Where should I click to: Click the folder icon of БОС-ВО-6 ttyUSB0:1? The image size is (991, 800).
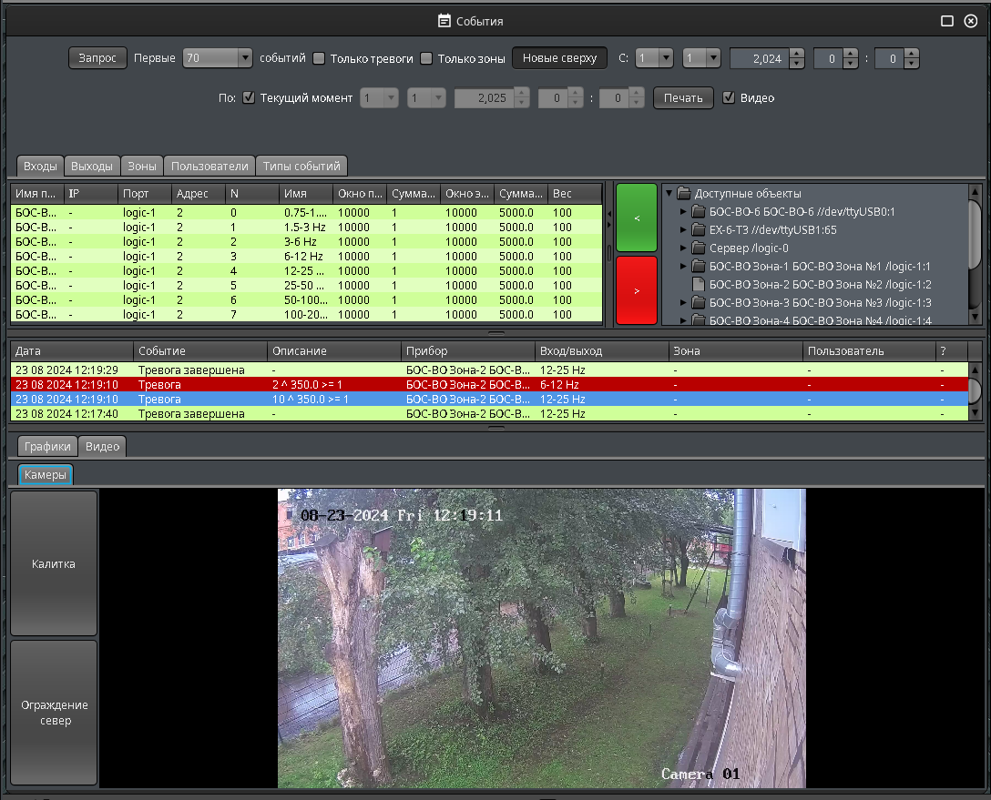(699, 212)
